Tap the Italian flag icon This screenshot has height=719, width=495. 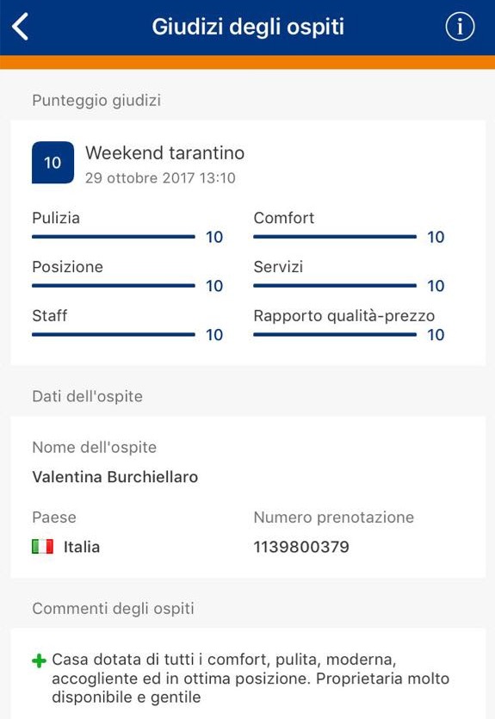point(43,547)
